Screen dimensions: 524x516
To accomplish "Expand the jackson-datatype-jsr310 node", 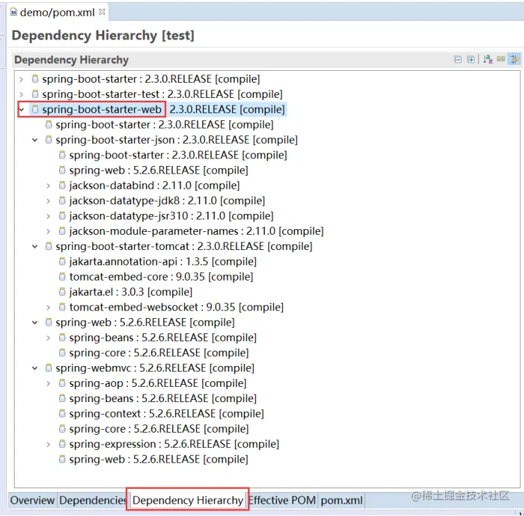I will (49, 216).
